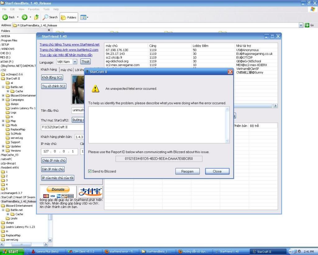Click the IP máy chủ address field
Viewport: 318px width, 255px height.
click(x=59, y=151)
